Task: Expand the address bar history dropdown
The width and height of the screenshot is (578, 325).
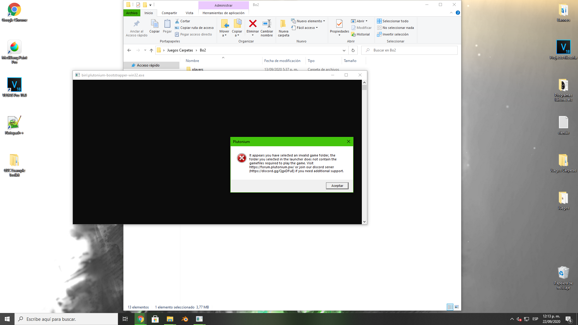Action: click(344, 50)
